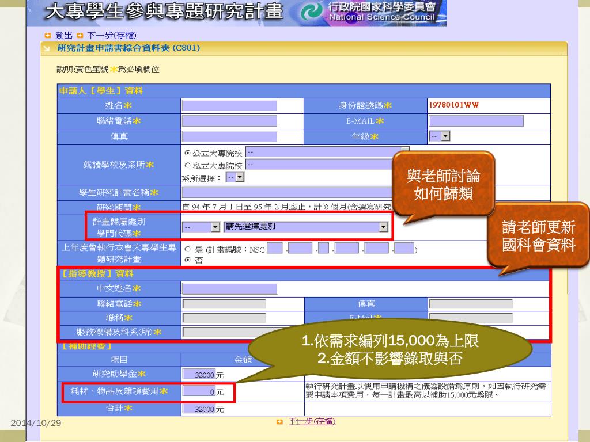Click the student 聯絡電話 input field
Viewport: 590px width, 442px height.
pos(229,121)
